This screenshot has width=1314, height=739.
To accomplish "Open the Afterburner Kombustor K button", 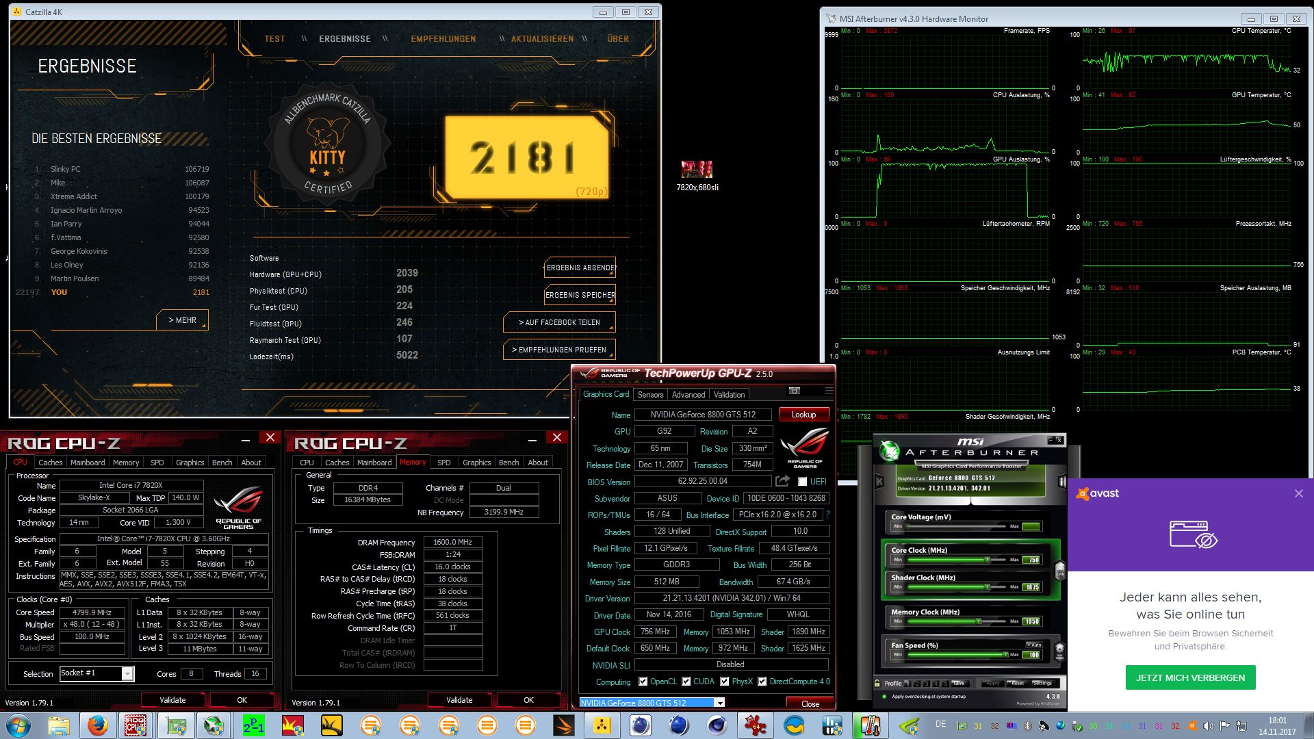I will point(879,481).
